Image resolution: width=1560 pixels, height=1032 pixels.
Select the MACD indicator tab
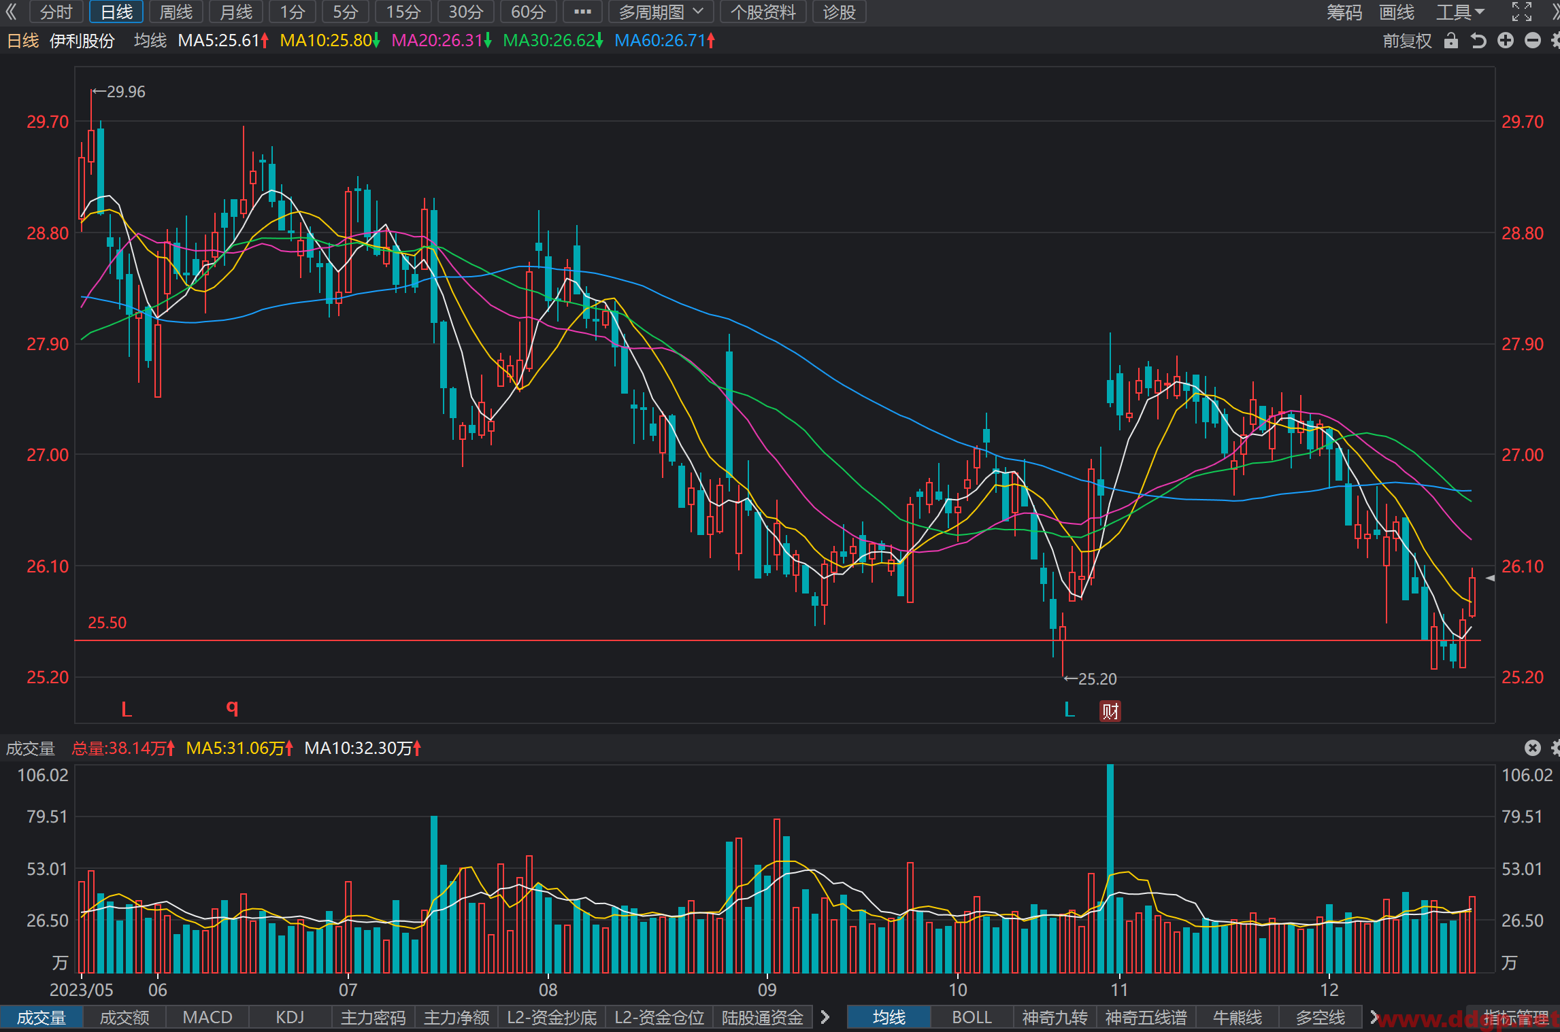point(208,1017)
